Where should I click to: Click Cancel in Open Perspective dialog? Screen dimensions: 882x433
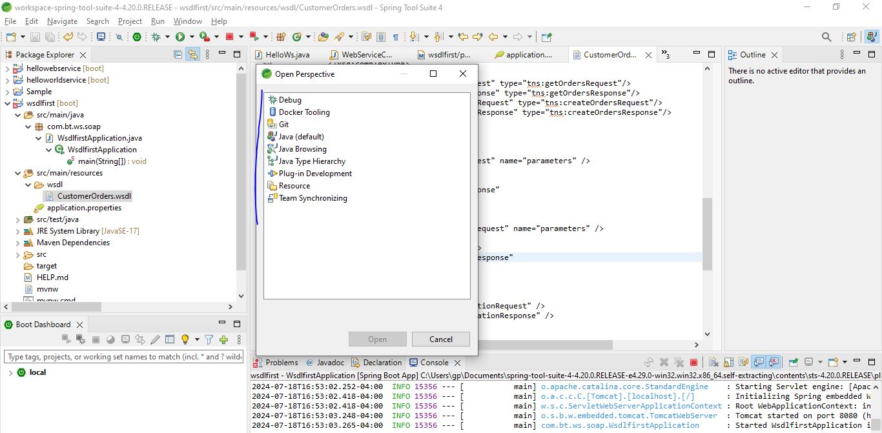click(441, 339)
